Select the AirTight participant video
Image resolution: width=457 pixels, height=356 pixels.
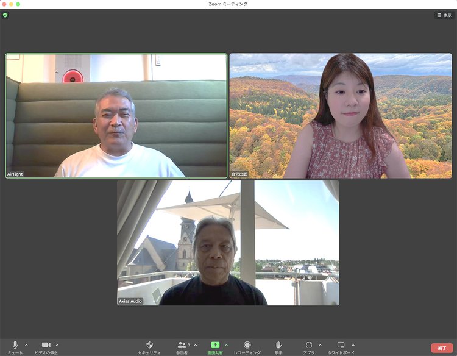[x=116, y=116]
